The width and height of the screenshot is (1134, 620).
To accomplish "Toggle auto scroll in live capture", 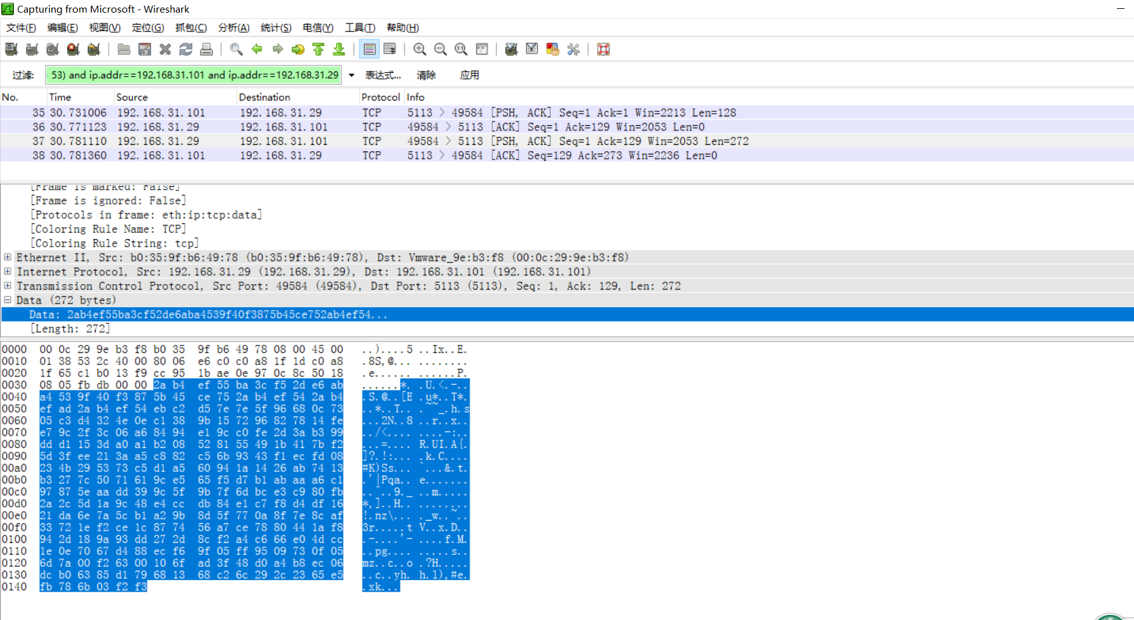I will click(390, 49).
